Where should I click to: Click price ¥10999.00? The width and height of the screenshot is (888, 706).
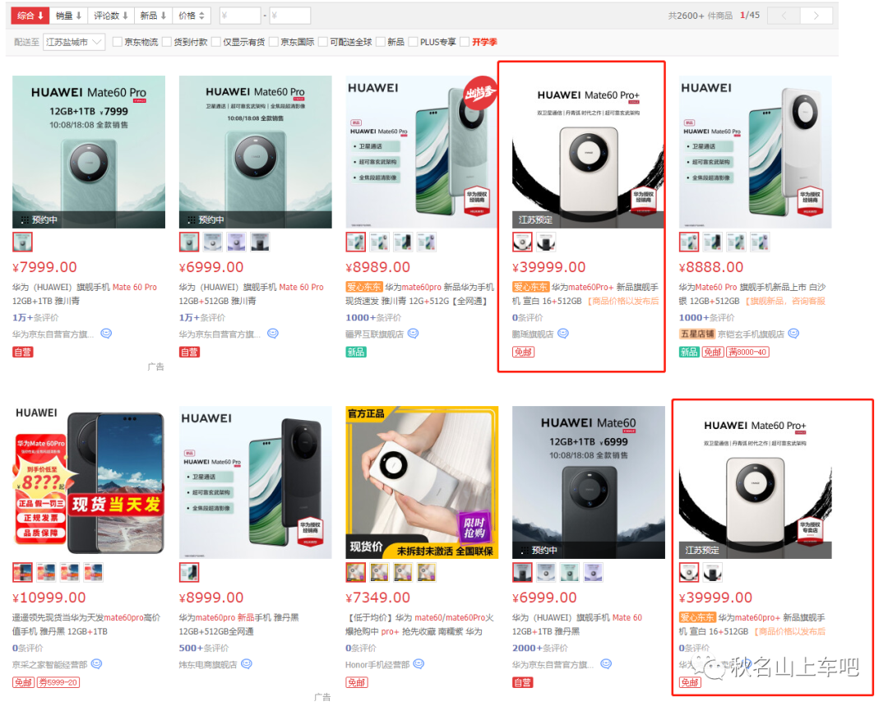coord(49,598)
